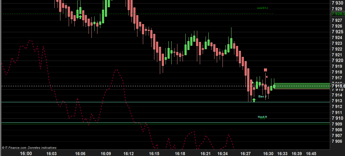Click the 16:33 time axis label
The height and width of the screenshot is (156, 345).
click(x=282, y=153)
